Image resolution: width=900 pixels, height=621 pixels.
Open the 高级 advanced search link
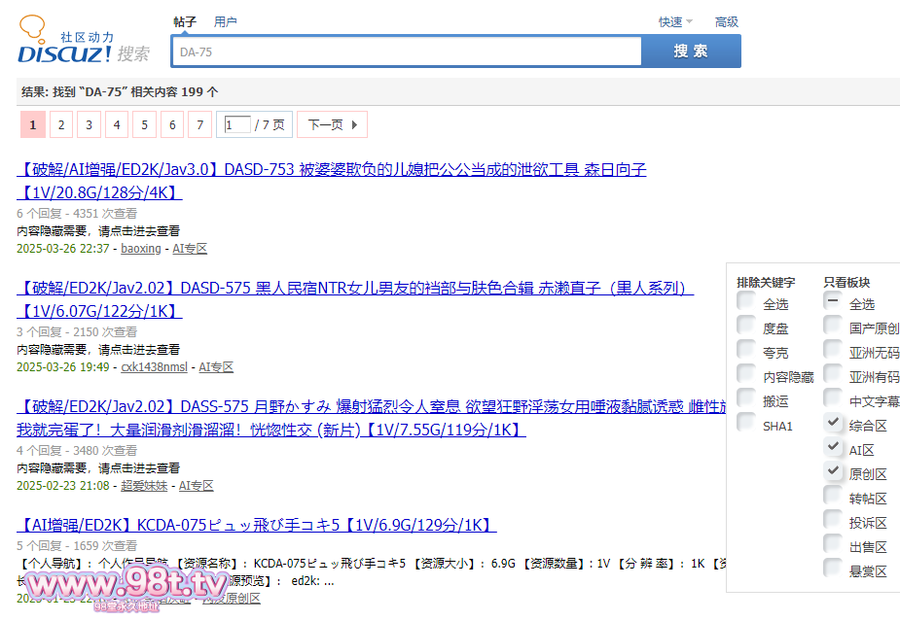coord(726,21)
